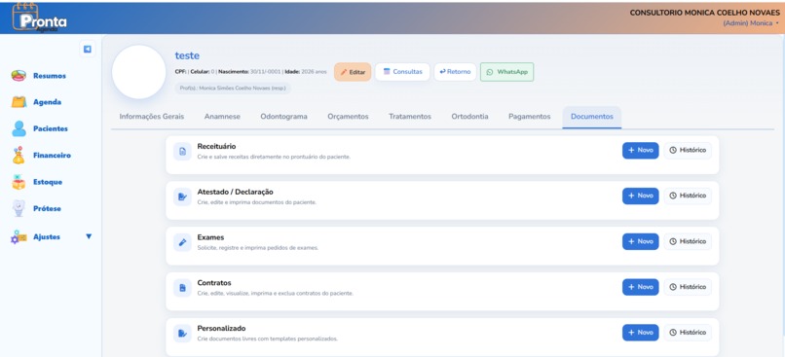
Task: Create a new Personalizado document
Action: 640,333
